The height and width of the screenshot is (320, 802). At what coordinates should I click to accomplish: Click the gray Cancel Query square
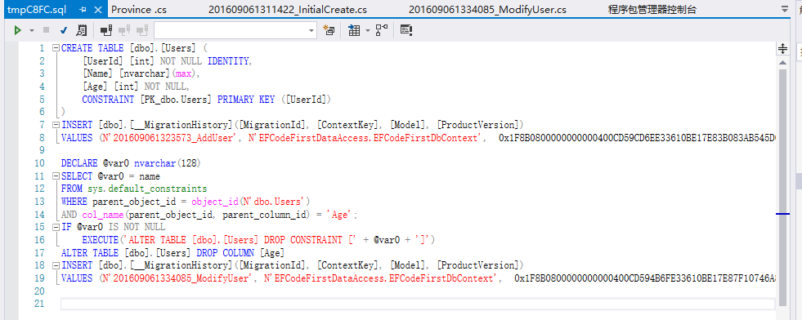(x=47, y=31)
